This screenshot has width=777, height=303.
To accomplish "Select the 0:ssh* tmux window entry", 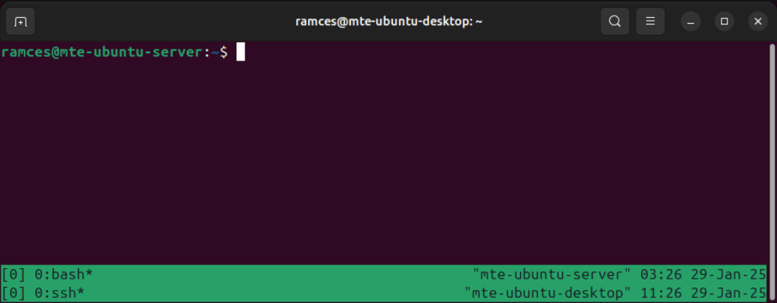I will pyautogui.click(x=60, y=293).
